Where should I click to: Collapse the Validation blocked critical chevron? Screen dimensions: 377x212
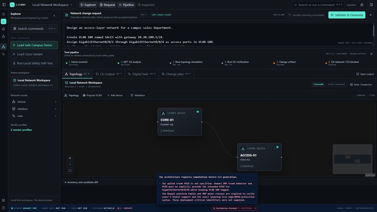(x=255, y=208)
